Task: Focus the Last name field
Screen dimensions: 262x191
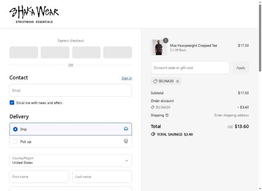Action: point(102,177)
